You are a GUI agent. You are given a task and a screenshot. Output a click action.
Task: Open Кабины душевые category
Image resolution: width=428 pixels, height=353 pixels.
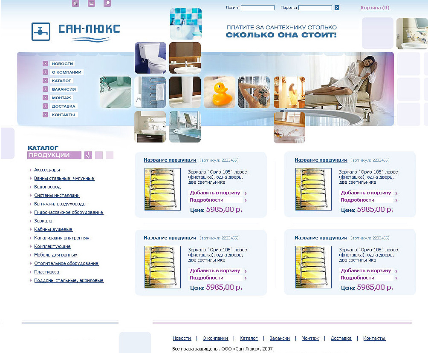(x=53, y=229)
